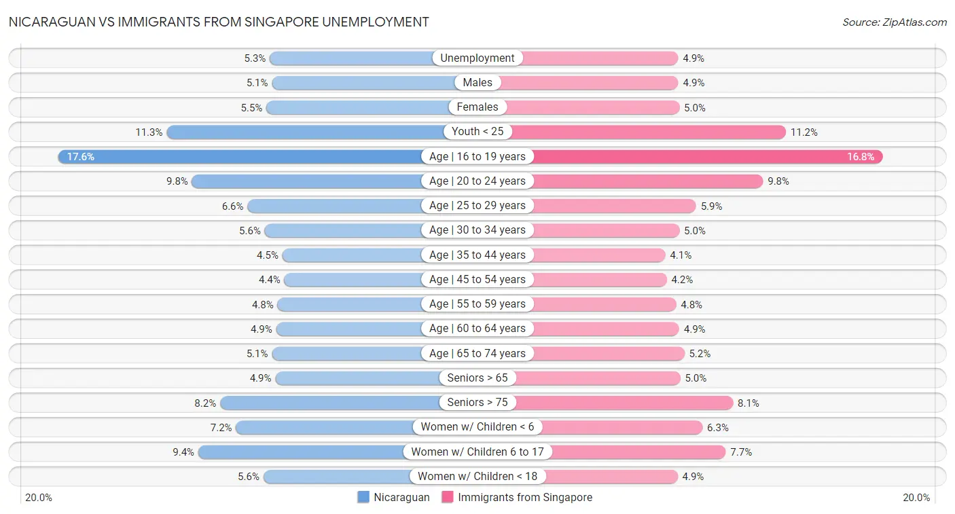Select the Females category label
The image size is (955, 514).
[x=477, y=107]
